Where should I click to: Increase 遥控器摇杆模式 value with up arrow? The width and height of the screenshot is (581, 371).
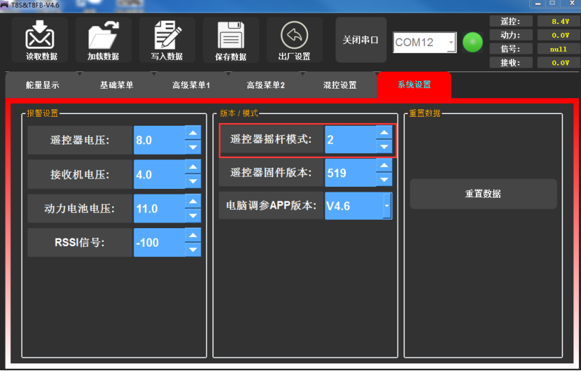384,133
